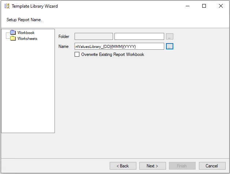Image resolution: width=230 pixels, height=174 pixels.
Task: Maximize the wizard window
Action: coord(204,6)
